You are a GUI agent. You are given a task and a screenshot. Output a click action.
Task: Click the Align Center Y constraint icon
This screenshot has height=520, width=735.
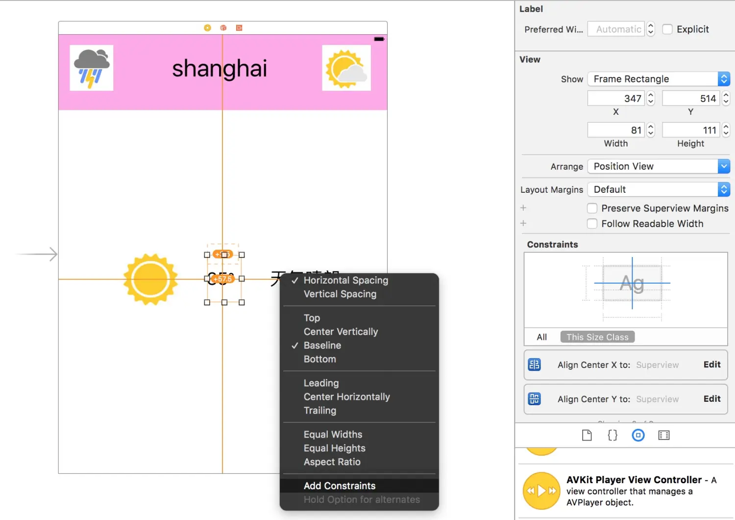pos(534,399)
